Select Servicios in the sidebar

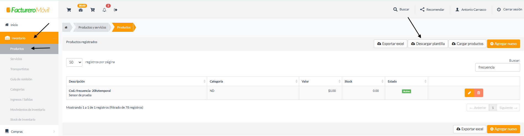click(16, 59)
